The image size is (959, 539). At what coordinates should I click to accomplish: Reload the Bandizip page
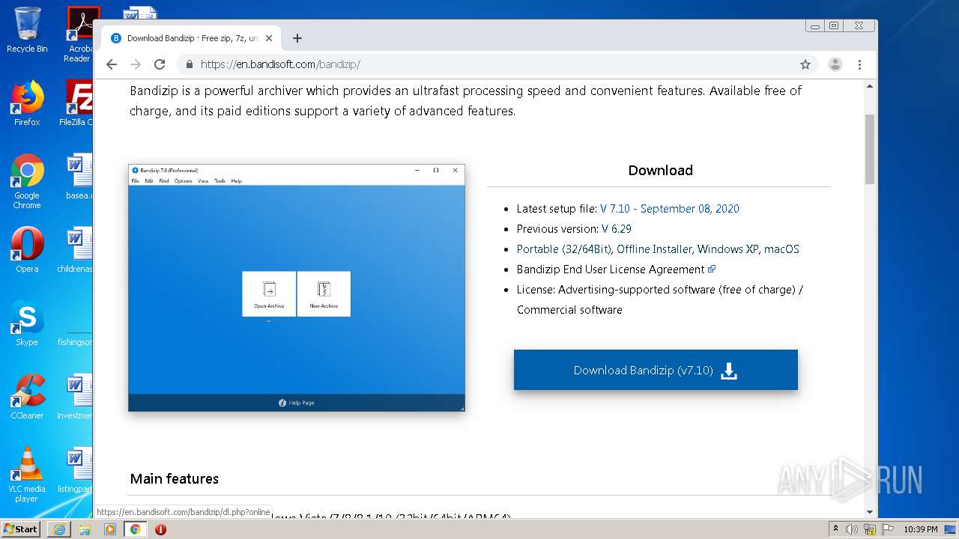160,64
